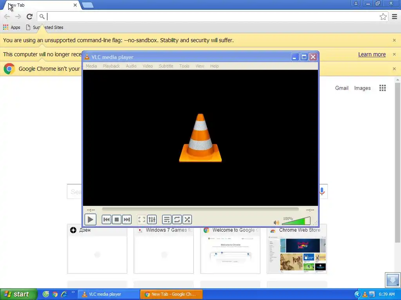Switch to VLC media player taskbar button
Screen dimensions: 401x300
click(x=108, y=294)
